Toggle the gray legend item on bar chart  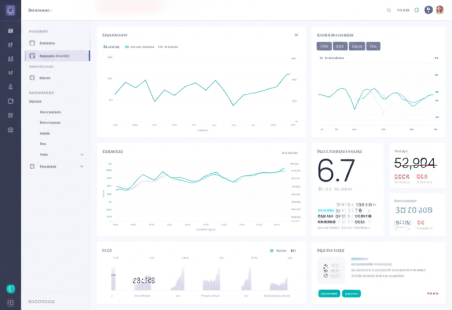point(293,250)
